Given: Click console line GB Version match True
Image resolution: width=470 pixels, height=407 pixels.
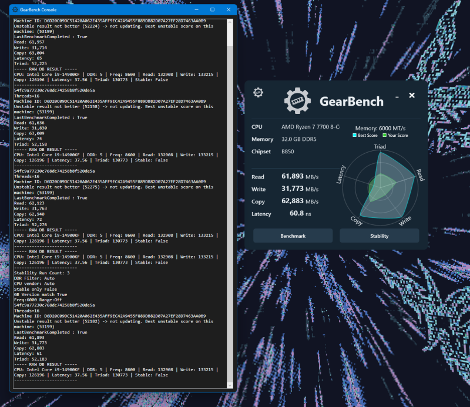Looking at the screenshot, I should (x=41, y=294).
